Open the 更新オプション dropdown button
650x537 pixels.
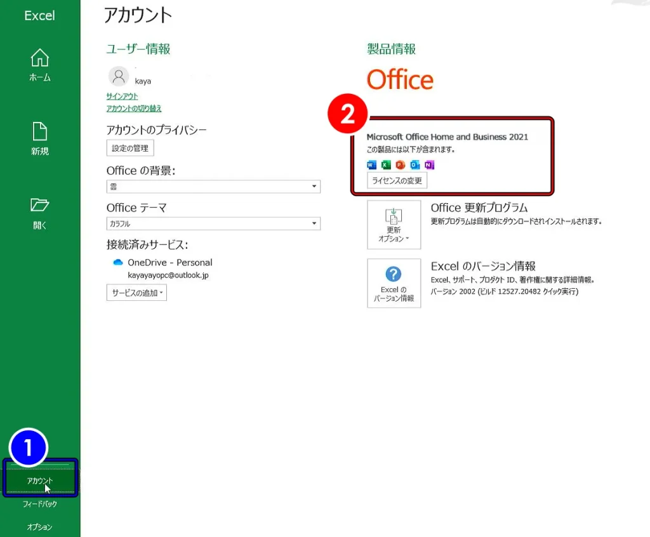(394, 225)
